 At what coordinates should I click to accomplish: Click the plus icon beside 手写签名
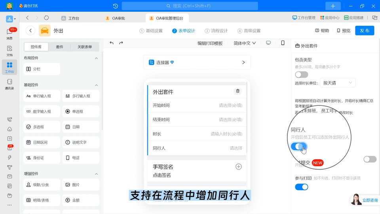[x=239, y=167]
